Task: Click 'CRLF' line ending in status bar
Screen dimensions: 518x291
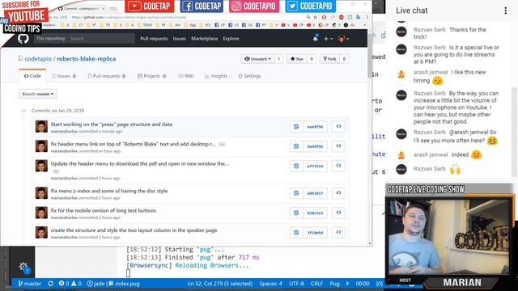Action: (316, 284)
